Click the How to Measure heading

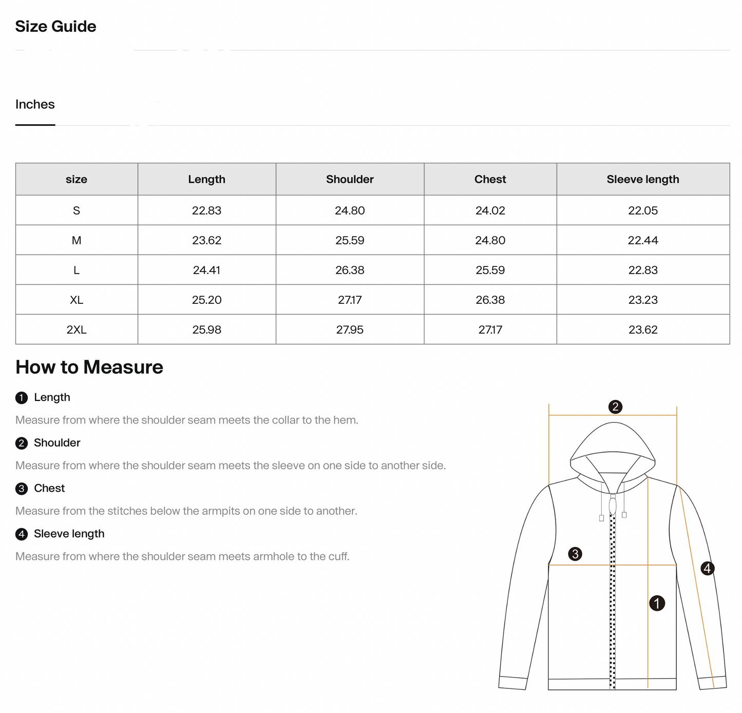point(89,368)
